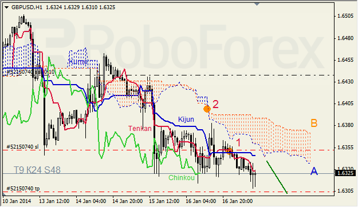Click the Kijun line label
The image size is (358, 207).
[186, 120]
